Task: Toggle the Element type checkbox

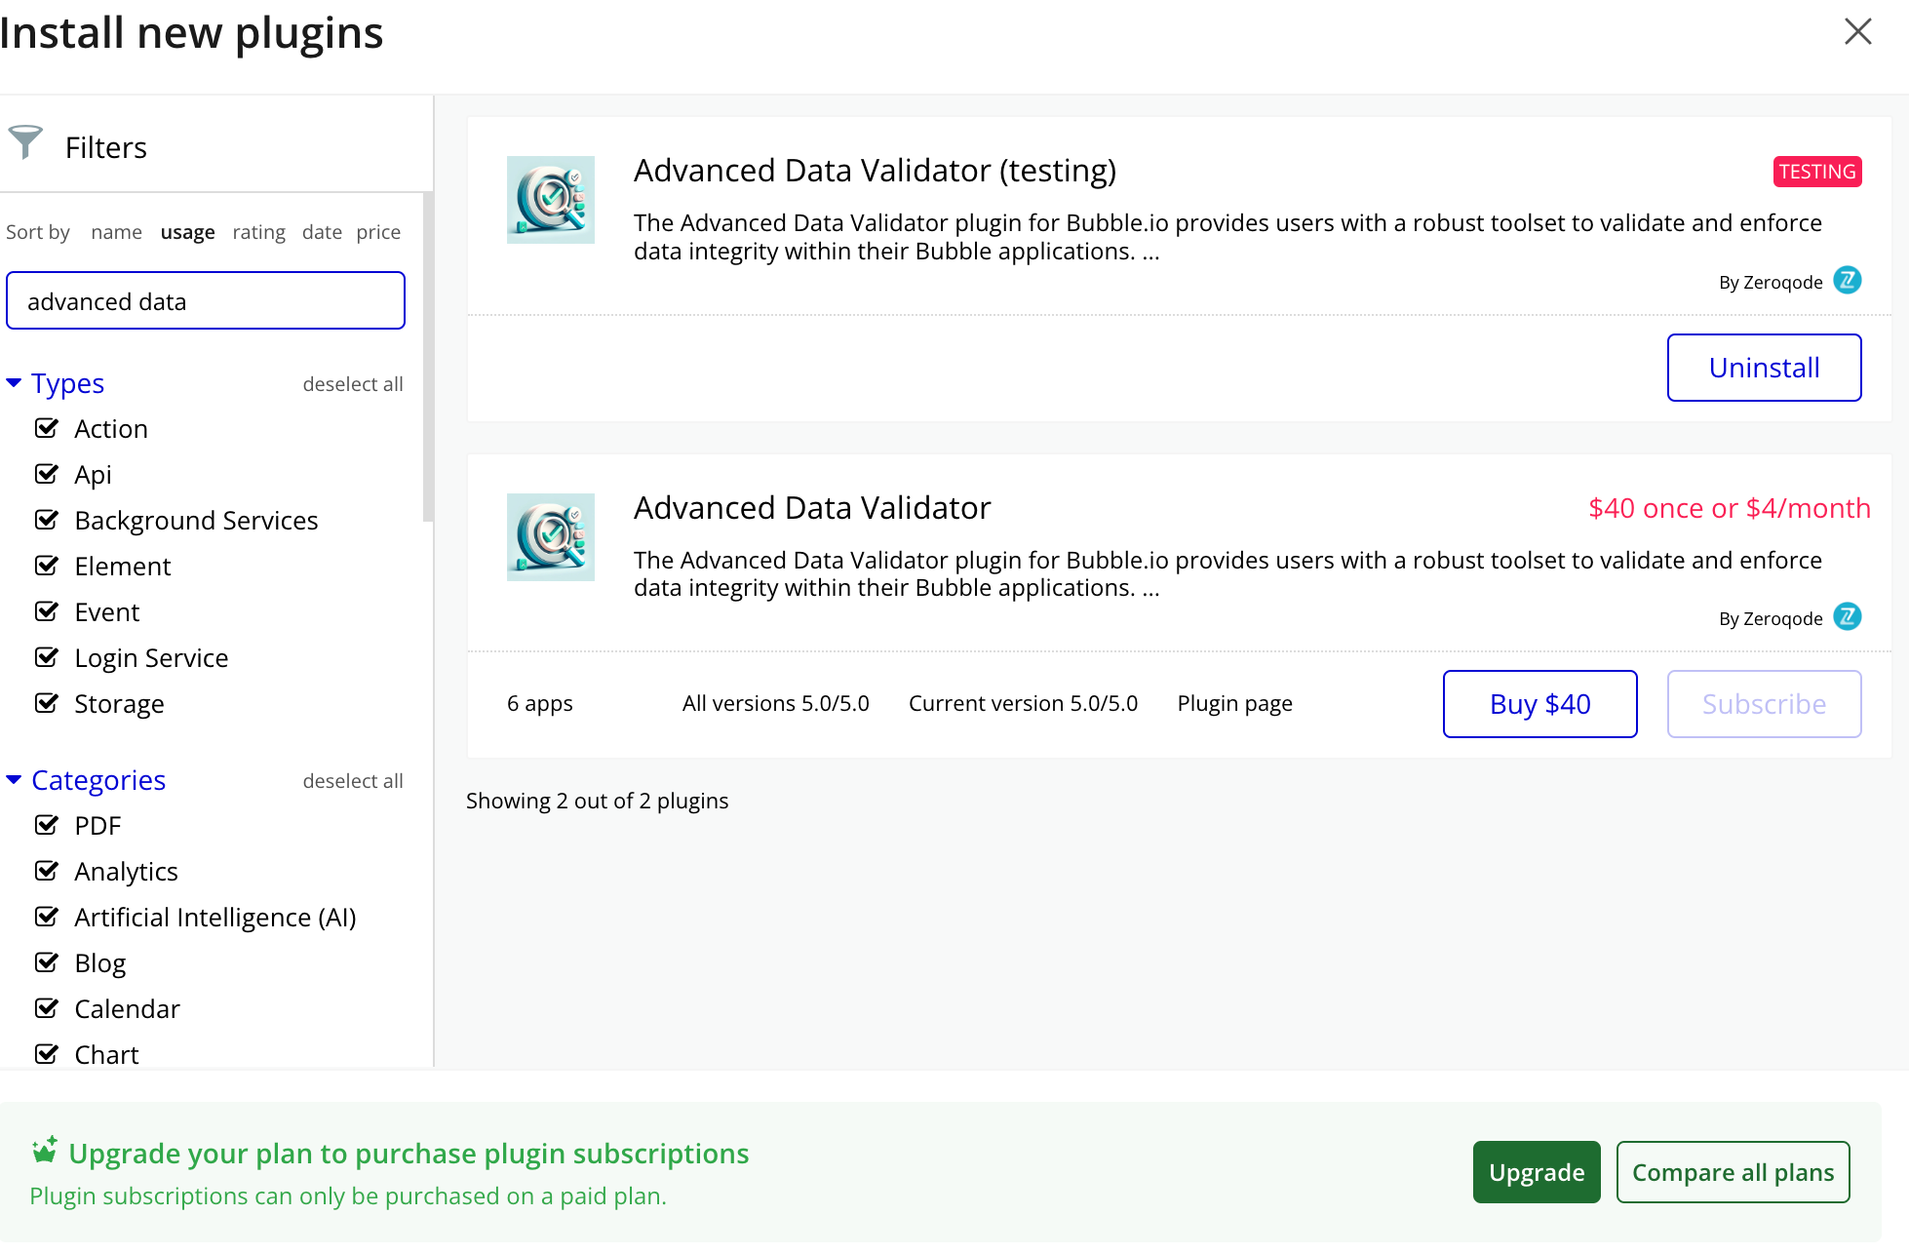Action: coord(46,566)
